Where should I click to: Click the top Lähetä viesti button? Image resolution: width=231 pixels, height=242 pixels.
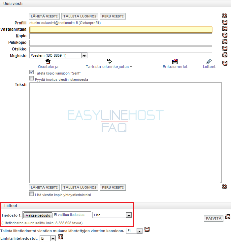(44, 16)
